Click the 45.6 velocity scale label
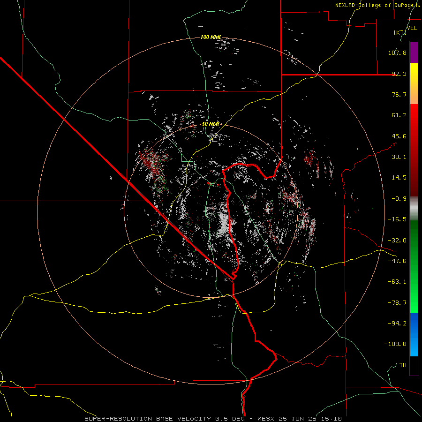This screenshot has width=422, height=422. click(399, 136)
